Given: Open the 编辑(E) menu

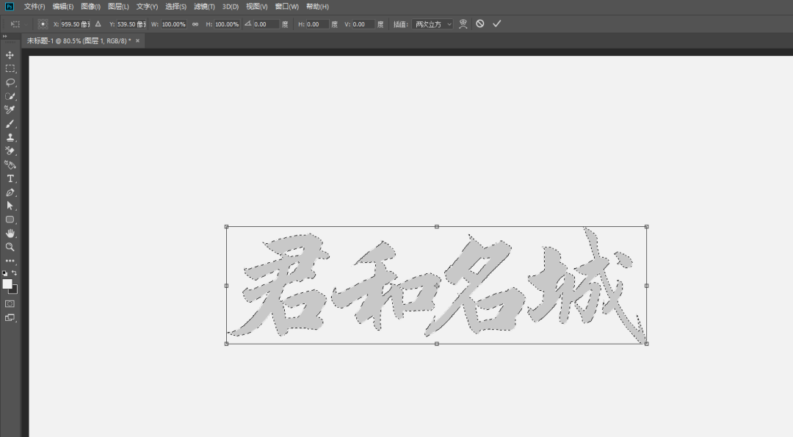Looking at the screenshot, I should pyautogui.click(x=63, y=7).
